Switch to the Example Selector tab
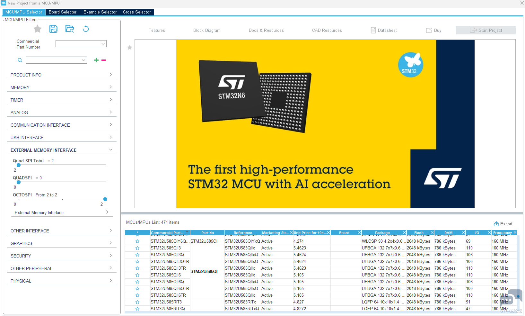The width and height of the screenshot is (525, 316). [100, 12]
